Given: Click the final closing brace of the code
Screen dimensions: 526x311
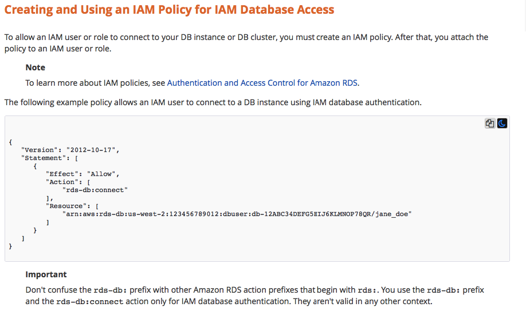Looking at the screenshot, I should [10, 246].
